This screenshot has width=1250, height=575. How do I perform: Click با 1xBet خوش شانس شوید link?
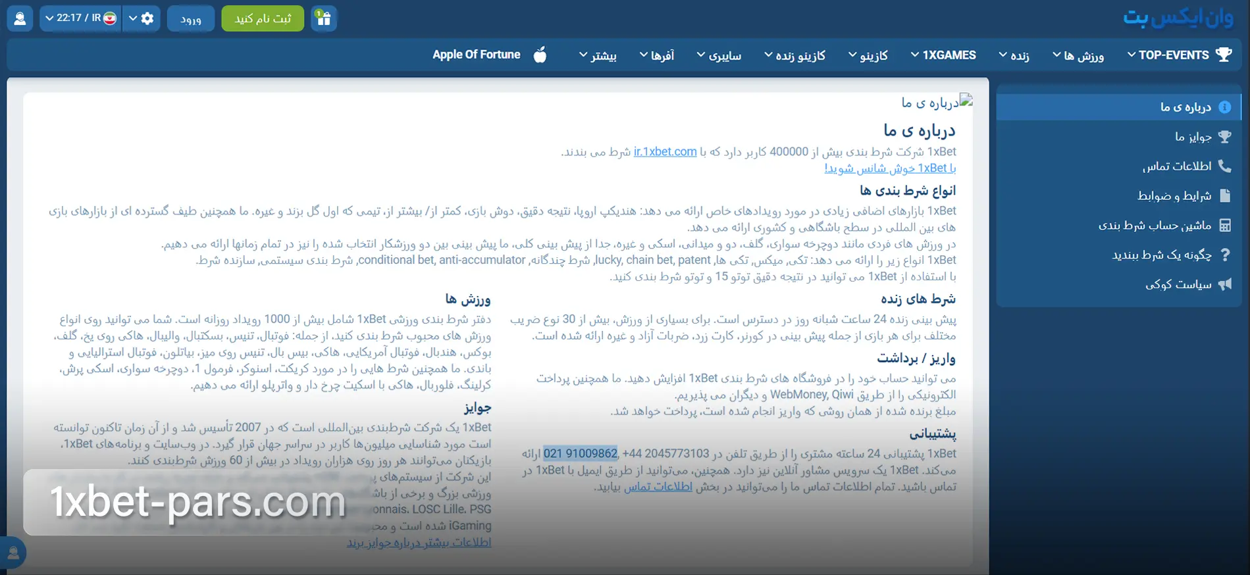pyautogui.click(x=890, y=168)
